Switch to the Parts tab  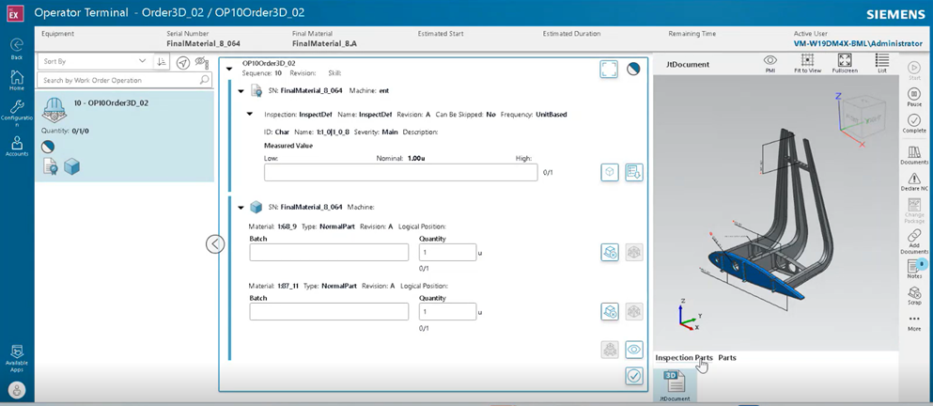click(x=727, y=358)
